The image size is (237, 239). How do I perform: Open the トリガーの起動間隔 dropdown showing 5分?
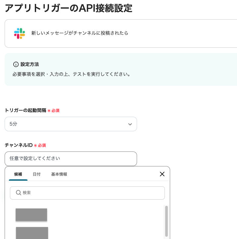click(x=71, y=124)
